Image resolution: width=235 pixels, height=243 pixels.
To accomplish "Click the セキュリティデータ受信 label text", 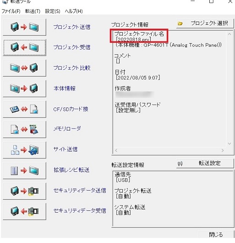I will (x=80, y=210).
